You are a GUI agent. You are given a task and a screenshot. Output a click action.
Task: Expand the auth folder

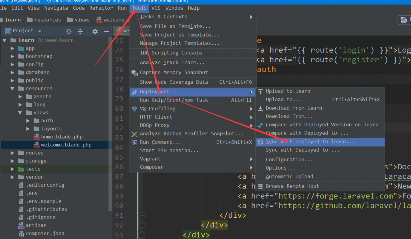pyautogui.click(x=28, y=121)
